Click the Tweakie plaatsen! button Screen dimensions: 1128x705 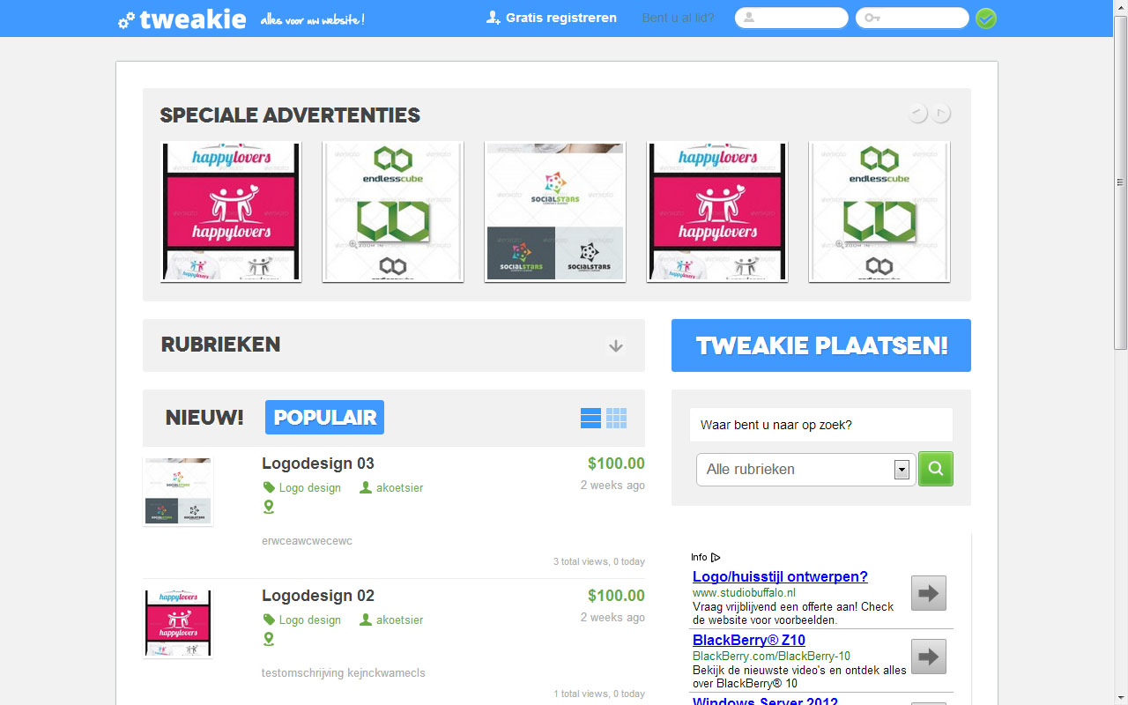[821, 345]
